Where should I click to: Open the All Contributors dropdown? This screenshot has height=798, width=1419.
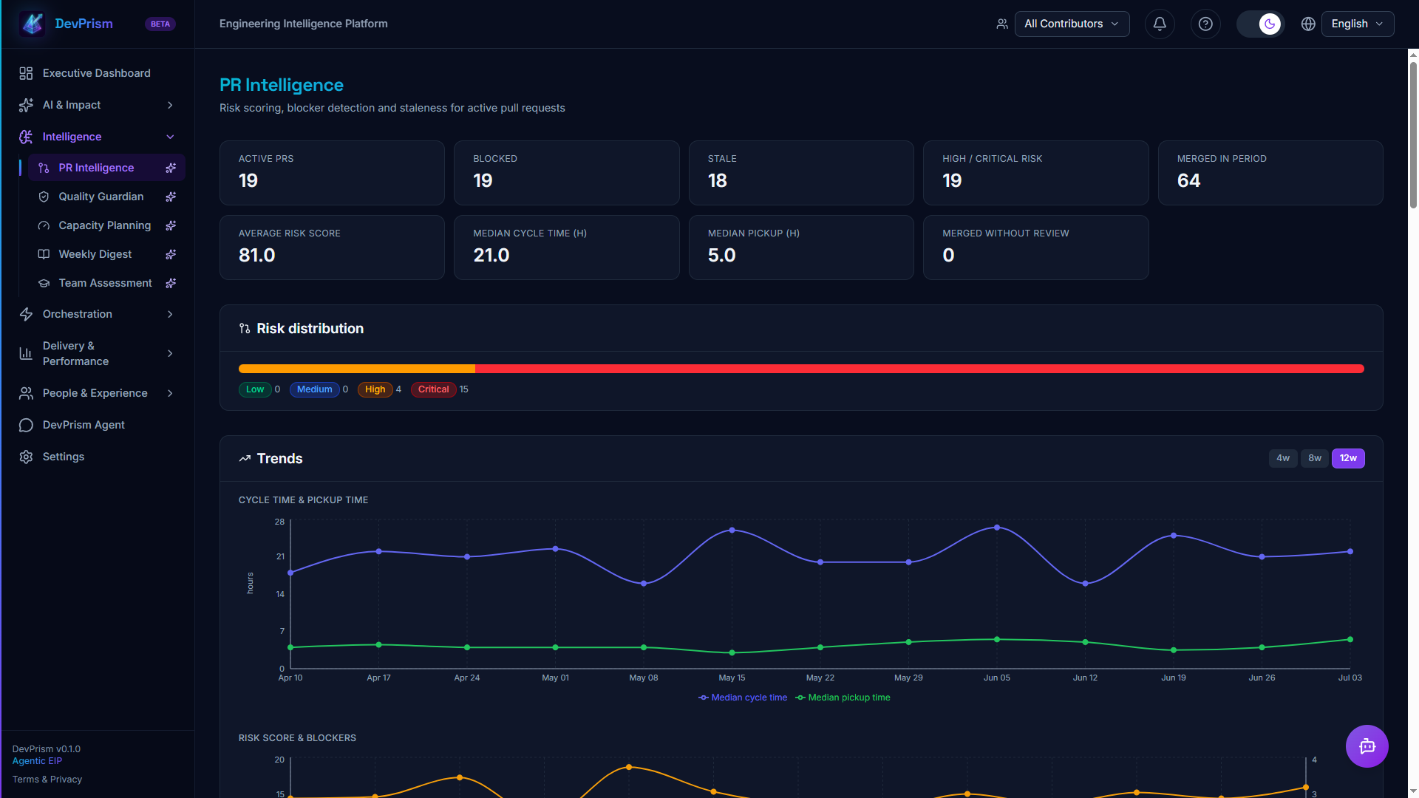point(1072,24)
